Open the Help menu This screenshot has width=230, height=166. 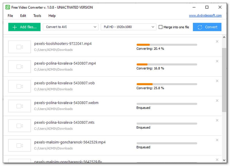point(52,16)
